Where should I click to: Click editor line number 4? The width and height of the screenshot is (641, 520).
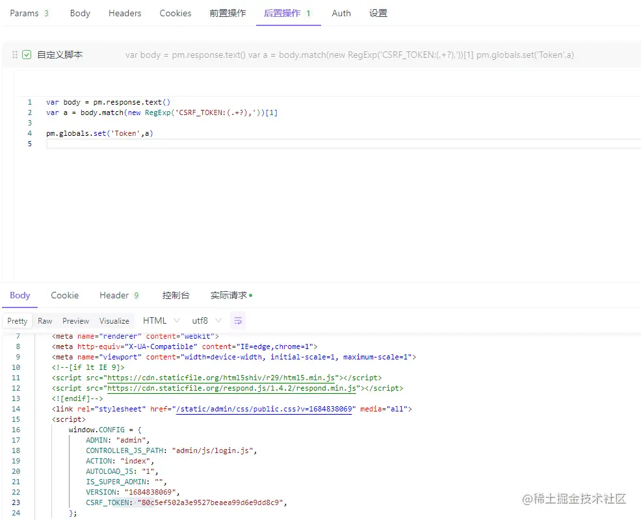(29, 133)
